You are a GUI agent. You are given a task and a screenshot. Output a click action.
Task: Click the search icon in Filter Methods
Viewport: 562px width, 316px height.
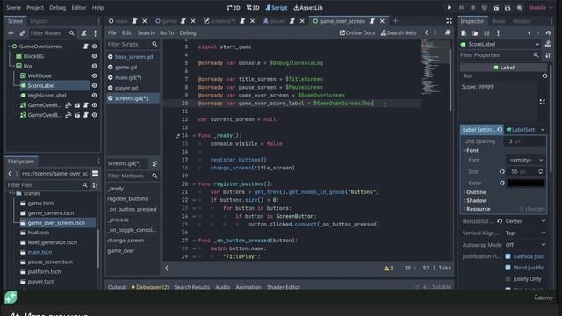[x=155, y=176]
